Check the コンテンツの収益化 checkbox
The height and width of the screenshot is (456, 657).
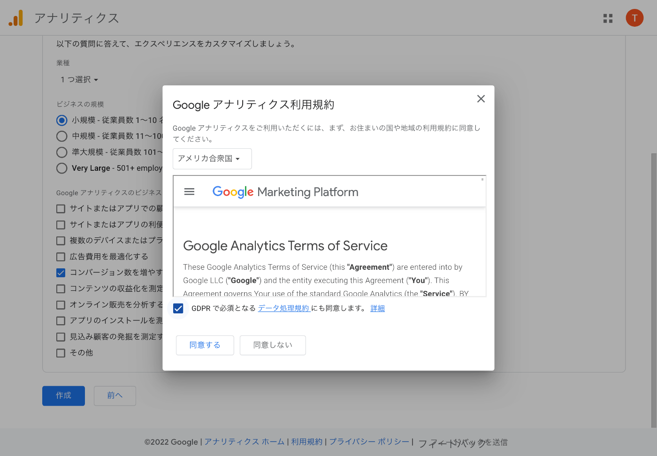(61, 289)
